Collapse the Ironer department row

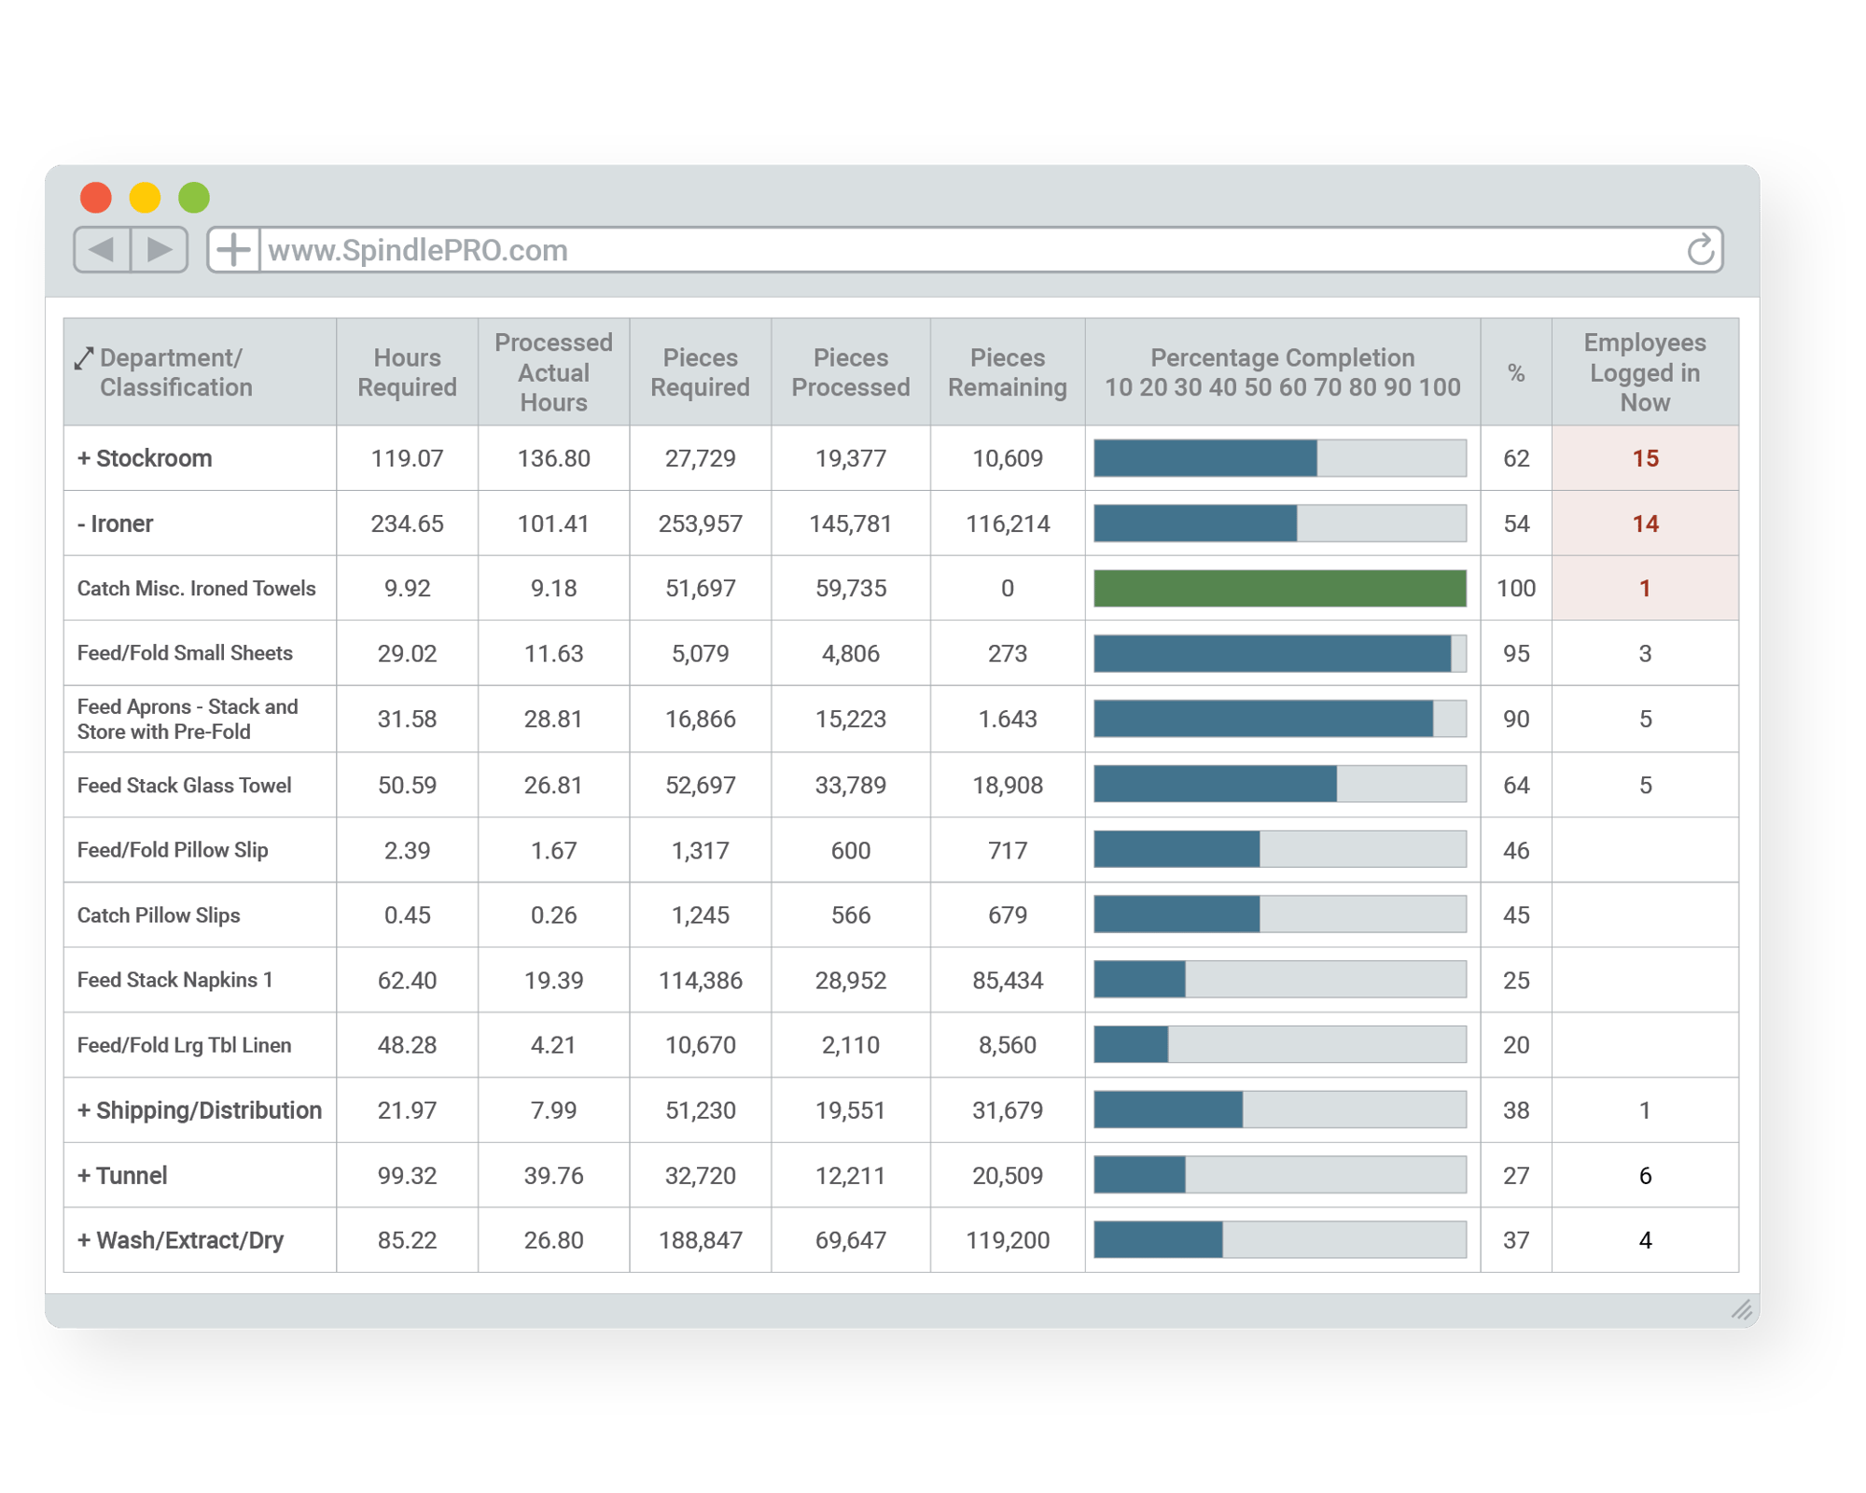click(x=82, y=523)
